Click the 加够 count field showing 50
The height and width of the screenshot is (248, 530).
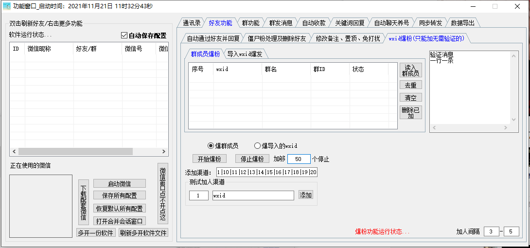[299, 159]
